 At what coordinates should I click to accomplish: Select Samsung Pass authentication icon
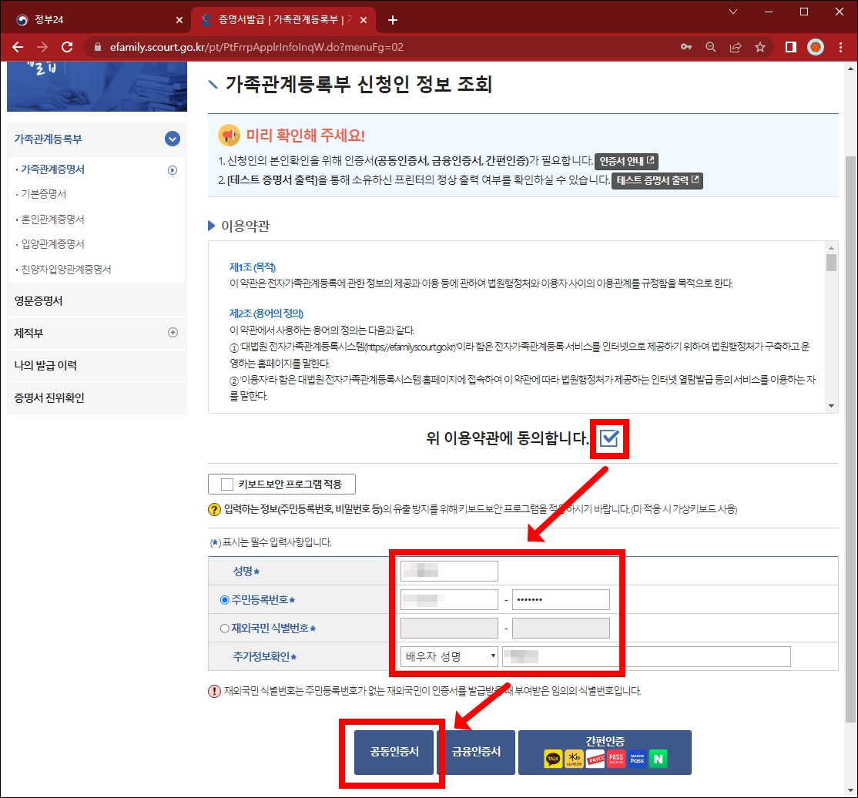(638, 759)
